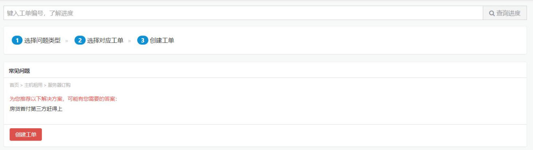Go to the 创建工单 step label

click(162, 40)
